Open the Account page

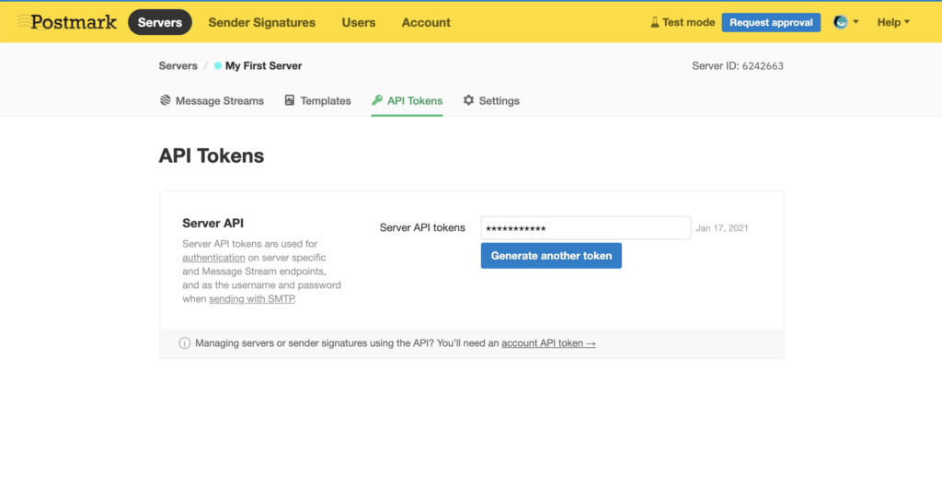426,22
